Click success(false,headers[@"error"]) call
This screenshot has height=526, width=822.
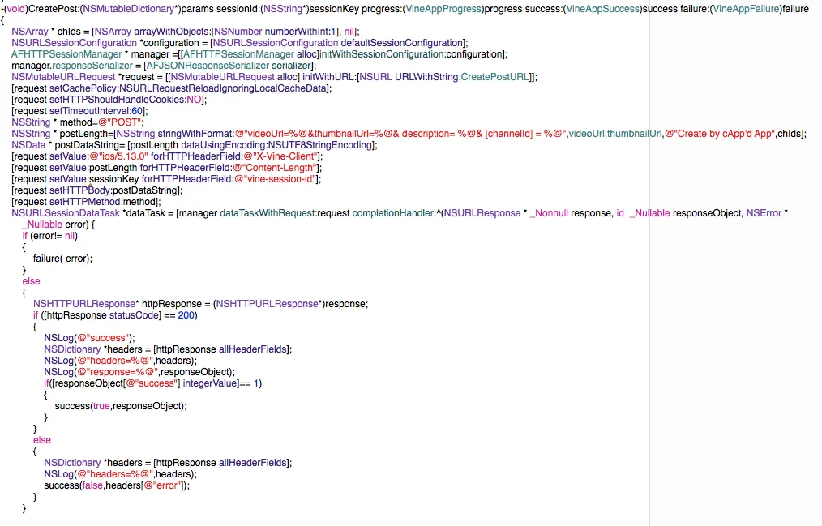point(117,485)
